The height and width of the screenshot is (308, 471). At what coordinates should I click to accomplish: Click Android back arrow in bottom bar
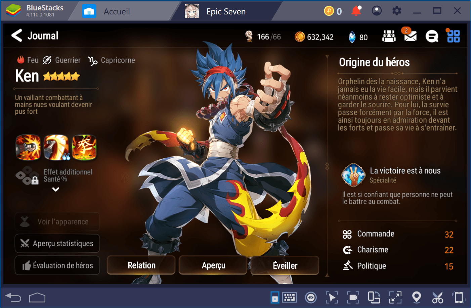[13, 298]
